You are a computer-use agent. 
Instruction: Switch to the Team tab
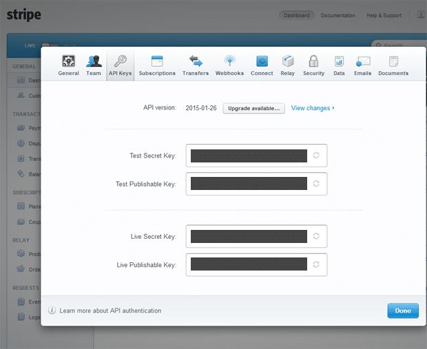[94, 65]
